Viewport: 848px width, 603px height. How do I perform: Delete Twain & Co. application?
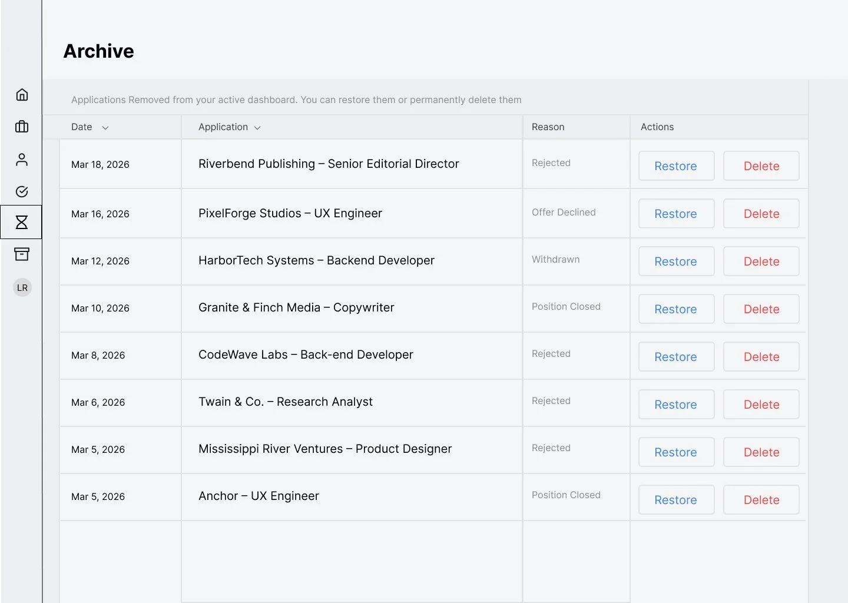point(761,405)
